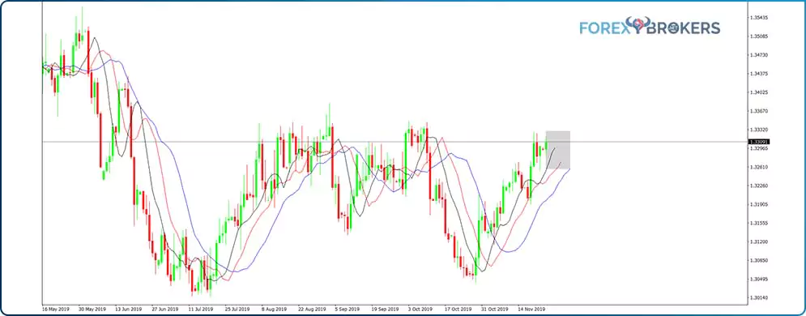Select the 11 Jul 2019 date label
Viewport: 806px width, 316px height.
pos(200,310)
